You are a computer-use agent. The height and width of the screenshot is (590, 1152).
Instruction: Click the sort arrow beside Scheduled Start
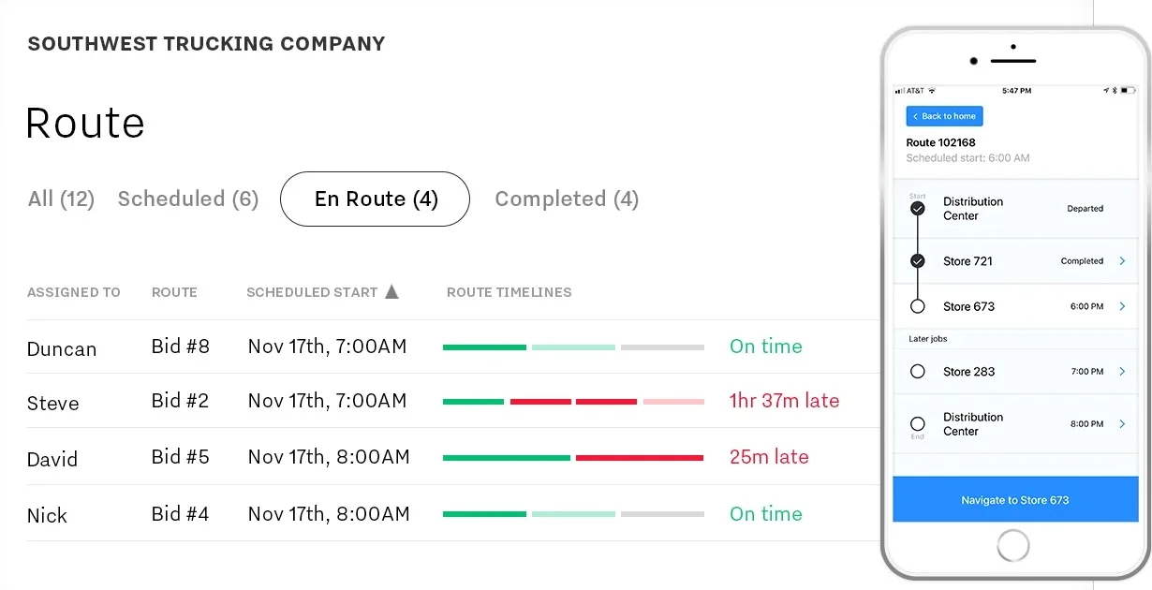(391, 291)
